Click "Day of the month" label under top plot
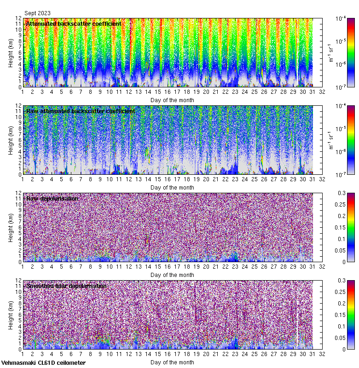The height and width of the screenshot is (368, 359). 172,100
